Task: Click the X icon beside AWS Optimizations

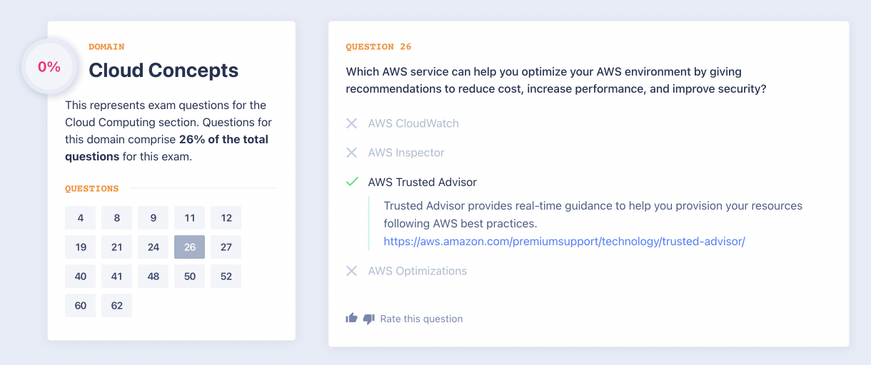Action: (x=351, y=271)
